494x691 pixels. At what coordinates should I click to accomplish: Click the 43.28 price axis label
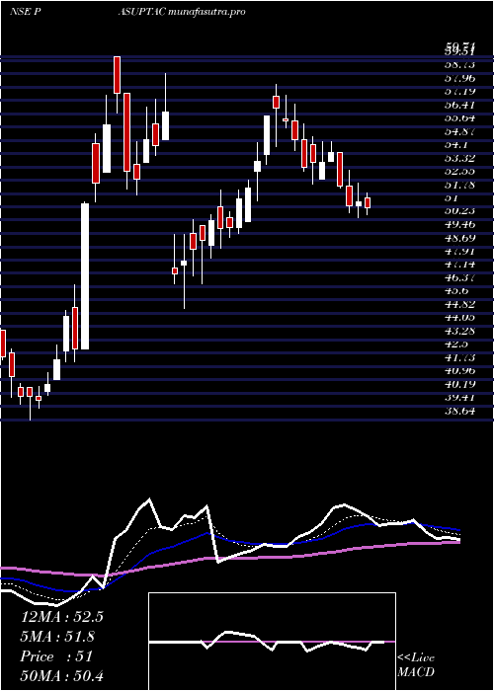(459, 331)
